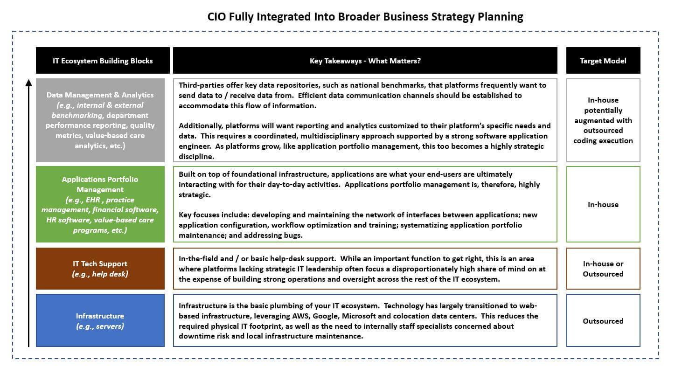Select the help desk example text
Screen dimensions: 675x381
(100, 274)
